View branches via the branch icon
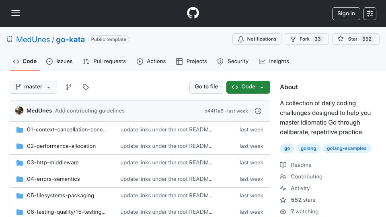This screenshot has width=386, height=217. [69, 87]
